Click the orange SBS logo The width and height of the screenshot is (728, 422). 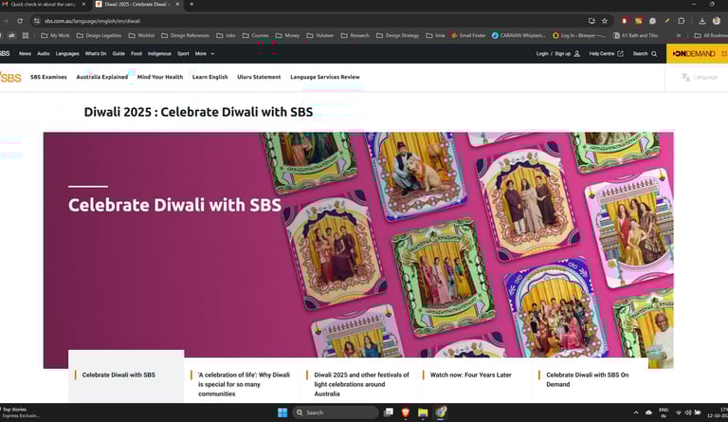pos(10,77)
